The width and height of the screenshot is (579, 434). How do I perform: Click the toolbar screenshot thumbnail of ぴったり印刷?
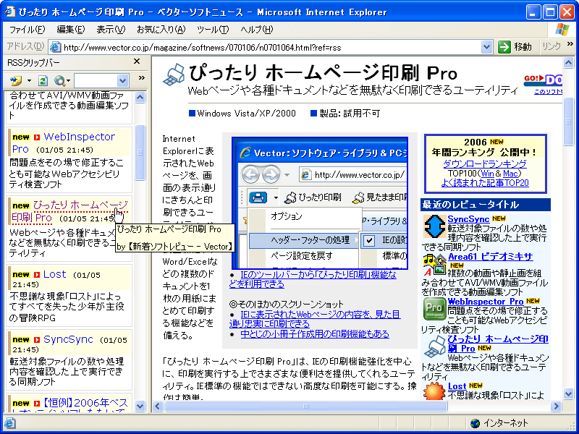click(320, 203)
